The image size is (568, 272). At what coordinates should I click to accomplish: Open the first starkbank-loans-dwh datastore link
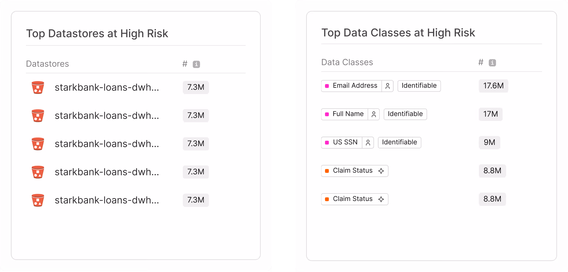pyautogui.click(x=107, y=87)
